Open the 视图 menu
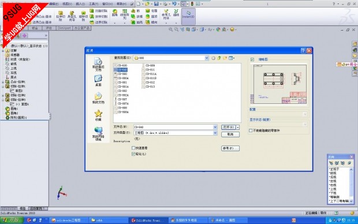The width and height of the screenshot is (358, 224). point(67,4)
